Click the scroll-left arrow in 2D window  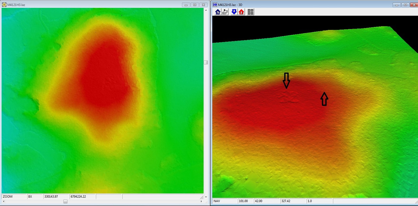(x=4, y=201)
